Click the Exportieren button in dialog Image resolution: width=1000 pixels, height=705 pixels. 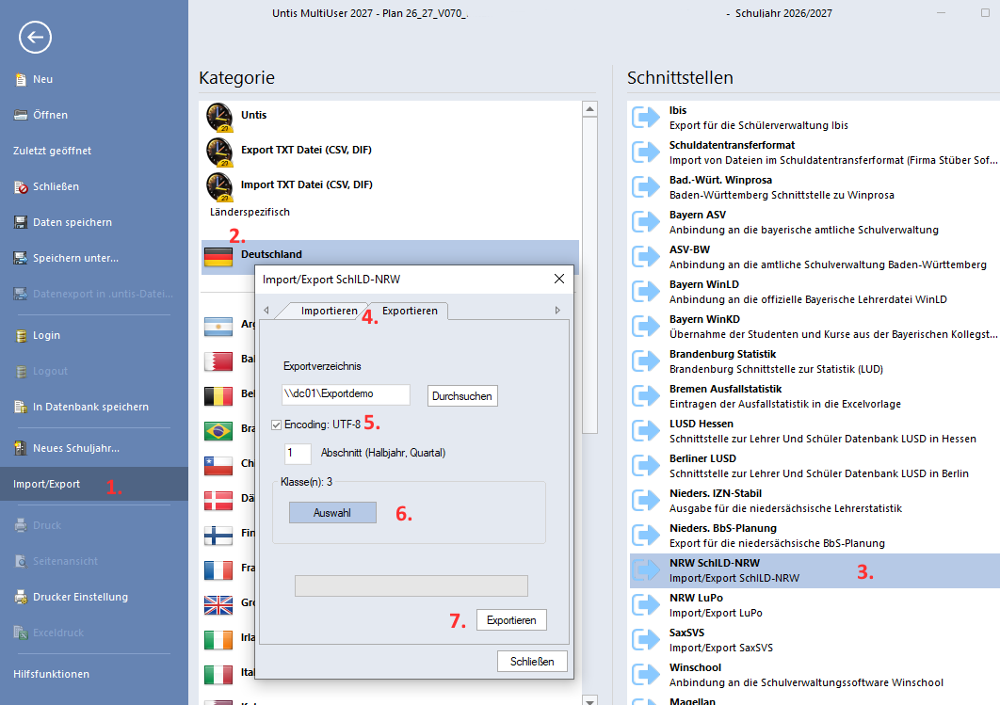click(x=511, y=620)
